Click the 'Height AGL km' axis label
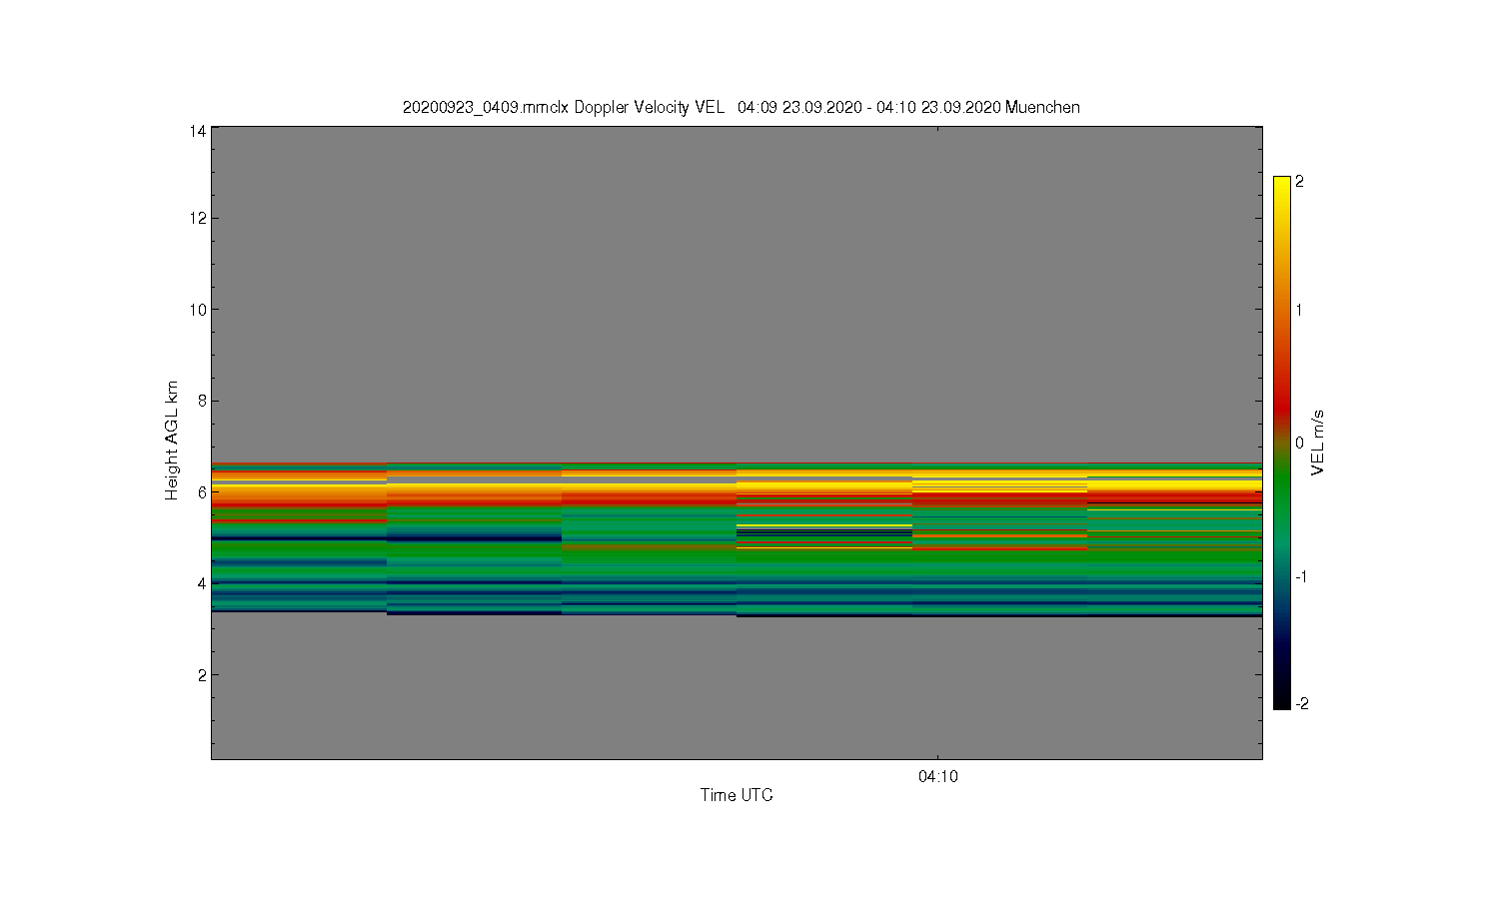 pyautogui.click(x=172, y=441)
